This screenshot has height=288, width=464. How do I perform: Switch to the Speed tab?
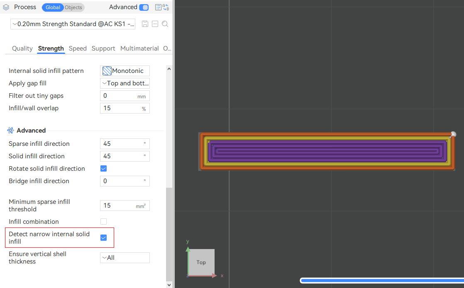point(78,48)
